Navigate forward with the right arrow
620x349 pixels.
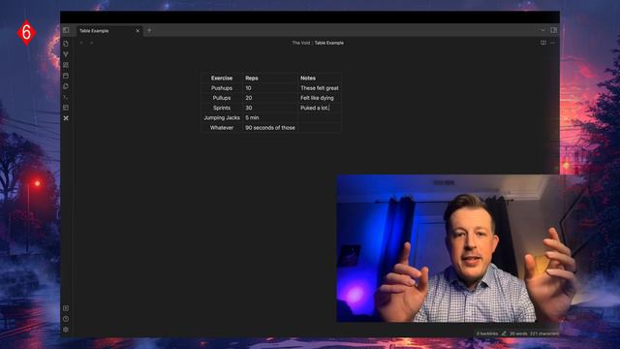91,43
